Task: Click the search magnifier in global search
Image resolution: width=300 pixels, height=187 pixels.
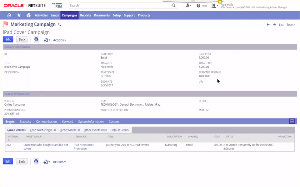Action: tap(173, 6)
